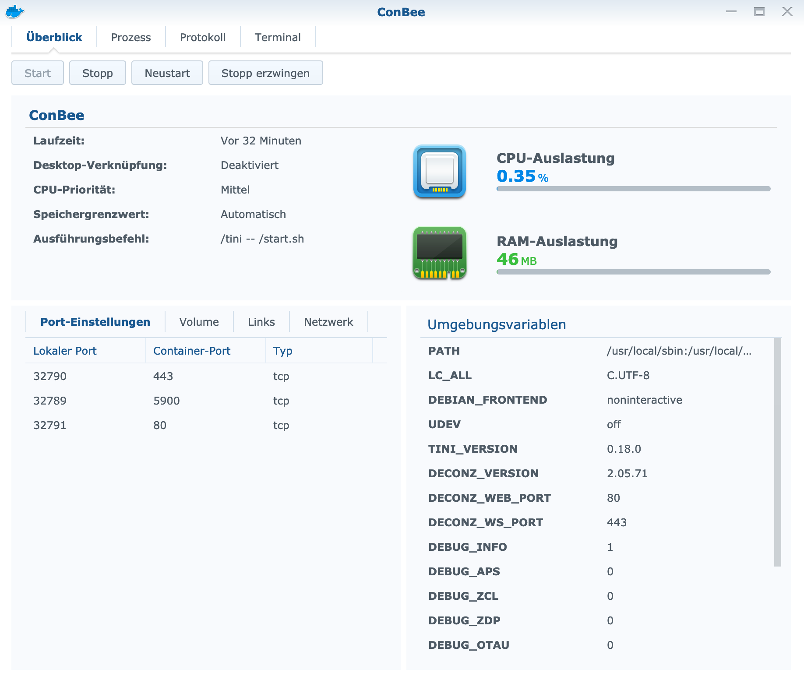Select the DEBUG_INFO variable
Screen dimensions: 804x683
coord(597,547)
